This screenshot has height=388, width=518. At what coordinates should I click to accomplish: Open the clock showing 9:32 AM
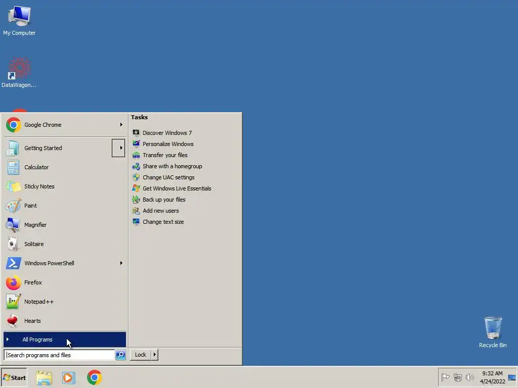coord(492,377)
